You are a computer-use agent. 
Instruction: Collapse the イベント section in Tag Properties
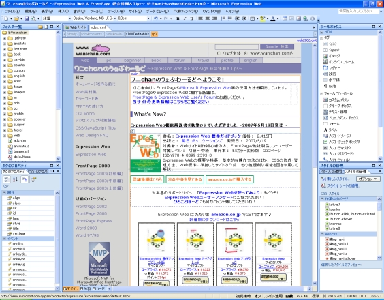[x=4, y=239]
